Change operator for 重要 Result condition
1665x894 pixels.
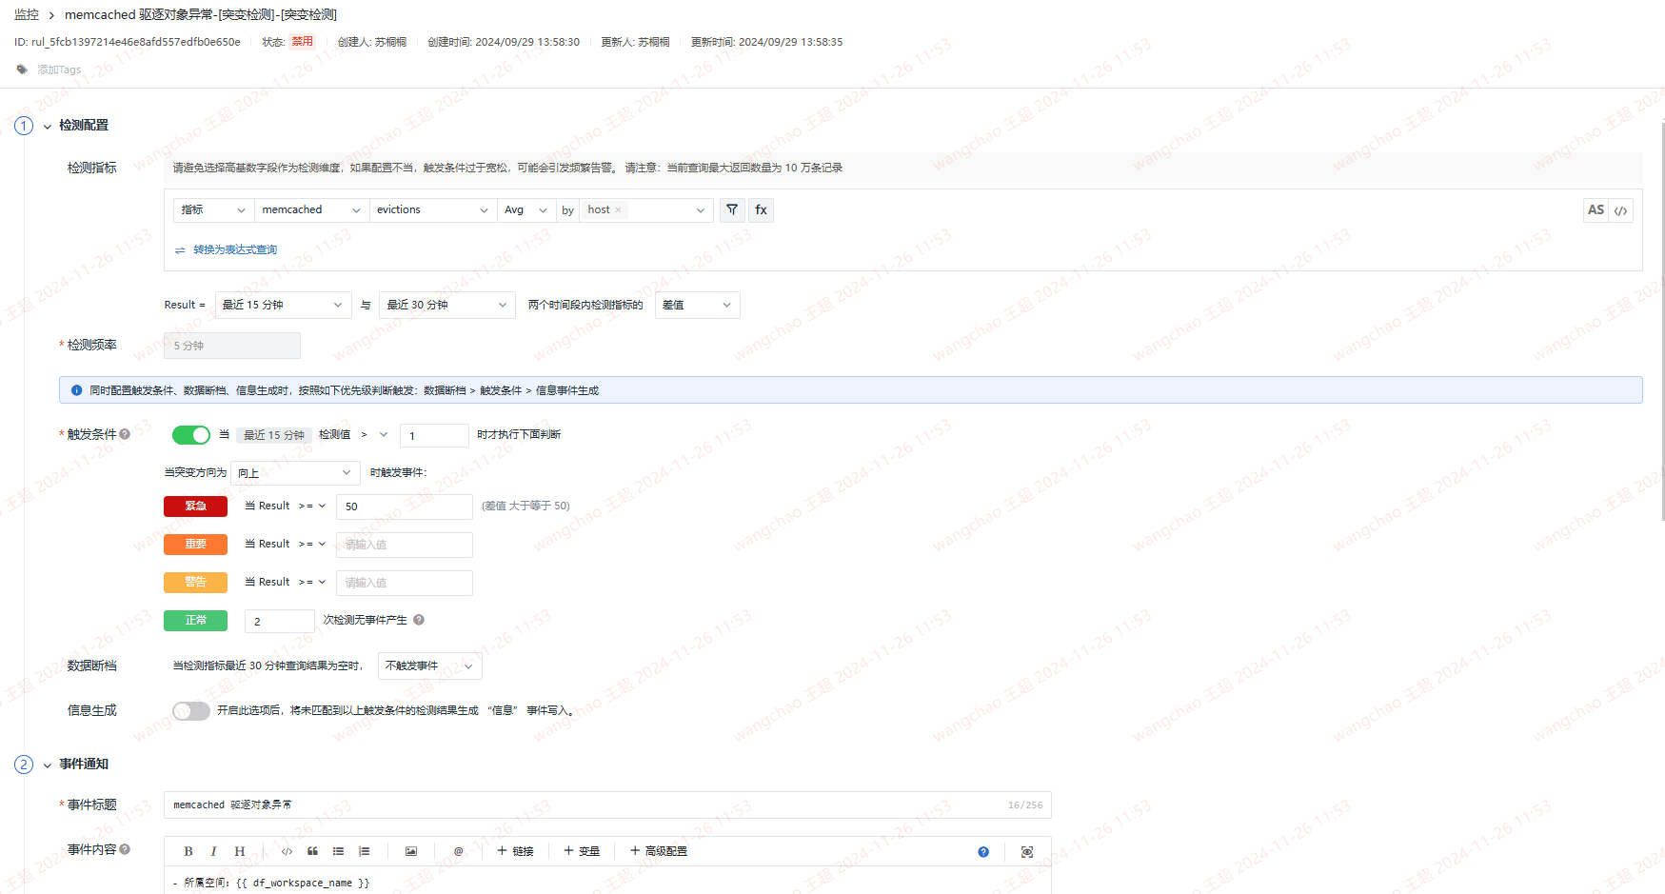312,545
